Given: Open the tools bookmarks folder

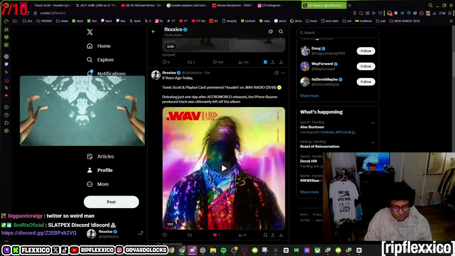Looking at the screenshot, I should click(x=311, y=21).
